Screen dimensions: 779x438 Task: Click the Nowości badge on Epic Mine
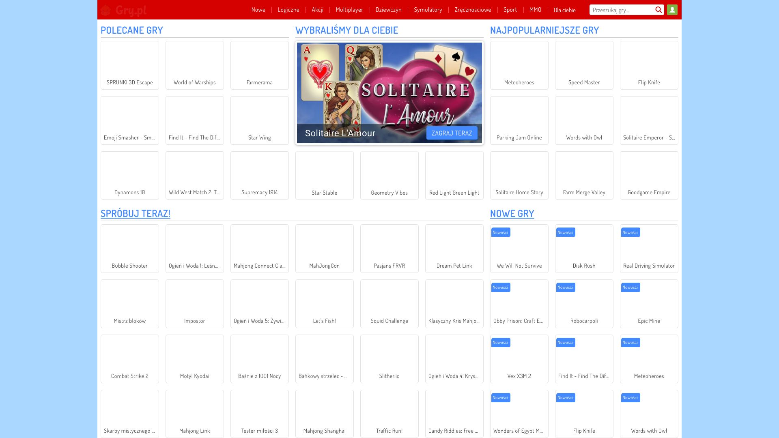[x=630, y=288]
